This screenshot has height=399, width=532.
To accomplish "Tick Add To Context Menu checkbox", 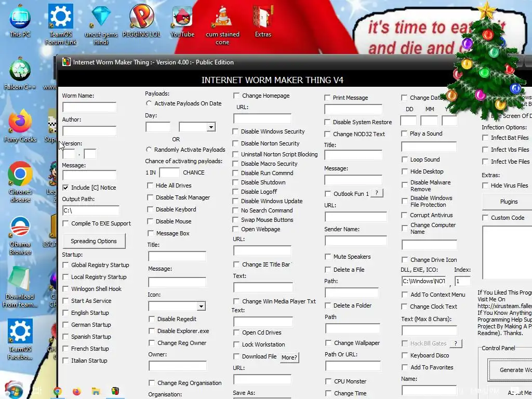I will (404, 295).
